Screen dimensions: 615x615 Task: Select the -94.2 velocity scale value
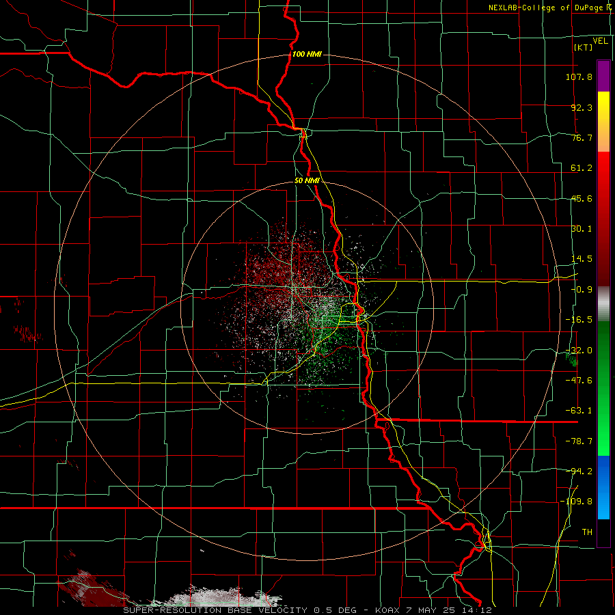[x=579, y=471]
